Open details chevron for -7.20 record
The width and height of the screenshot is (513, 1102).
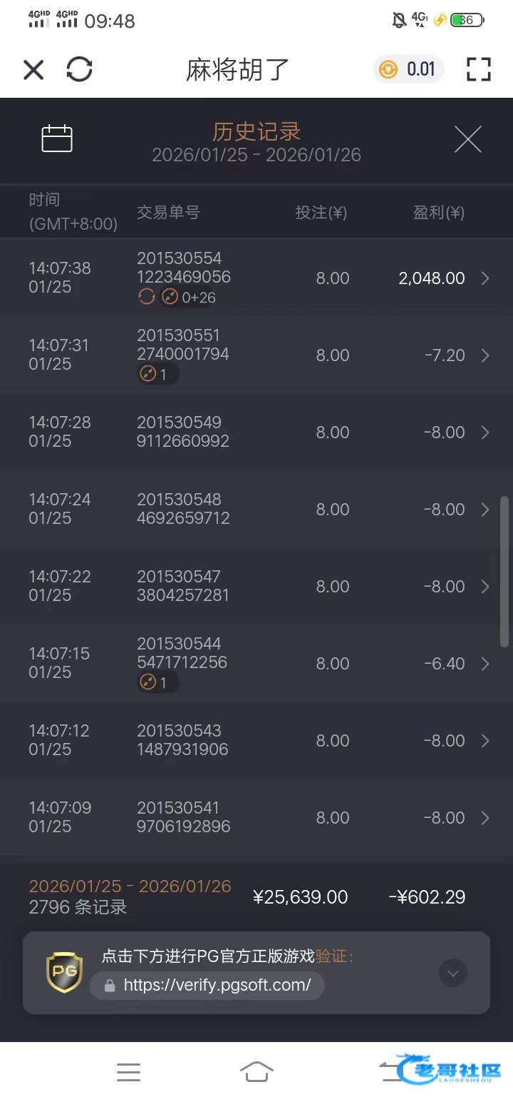point(485,355)
